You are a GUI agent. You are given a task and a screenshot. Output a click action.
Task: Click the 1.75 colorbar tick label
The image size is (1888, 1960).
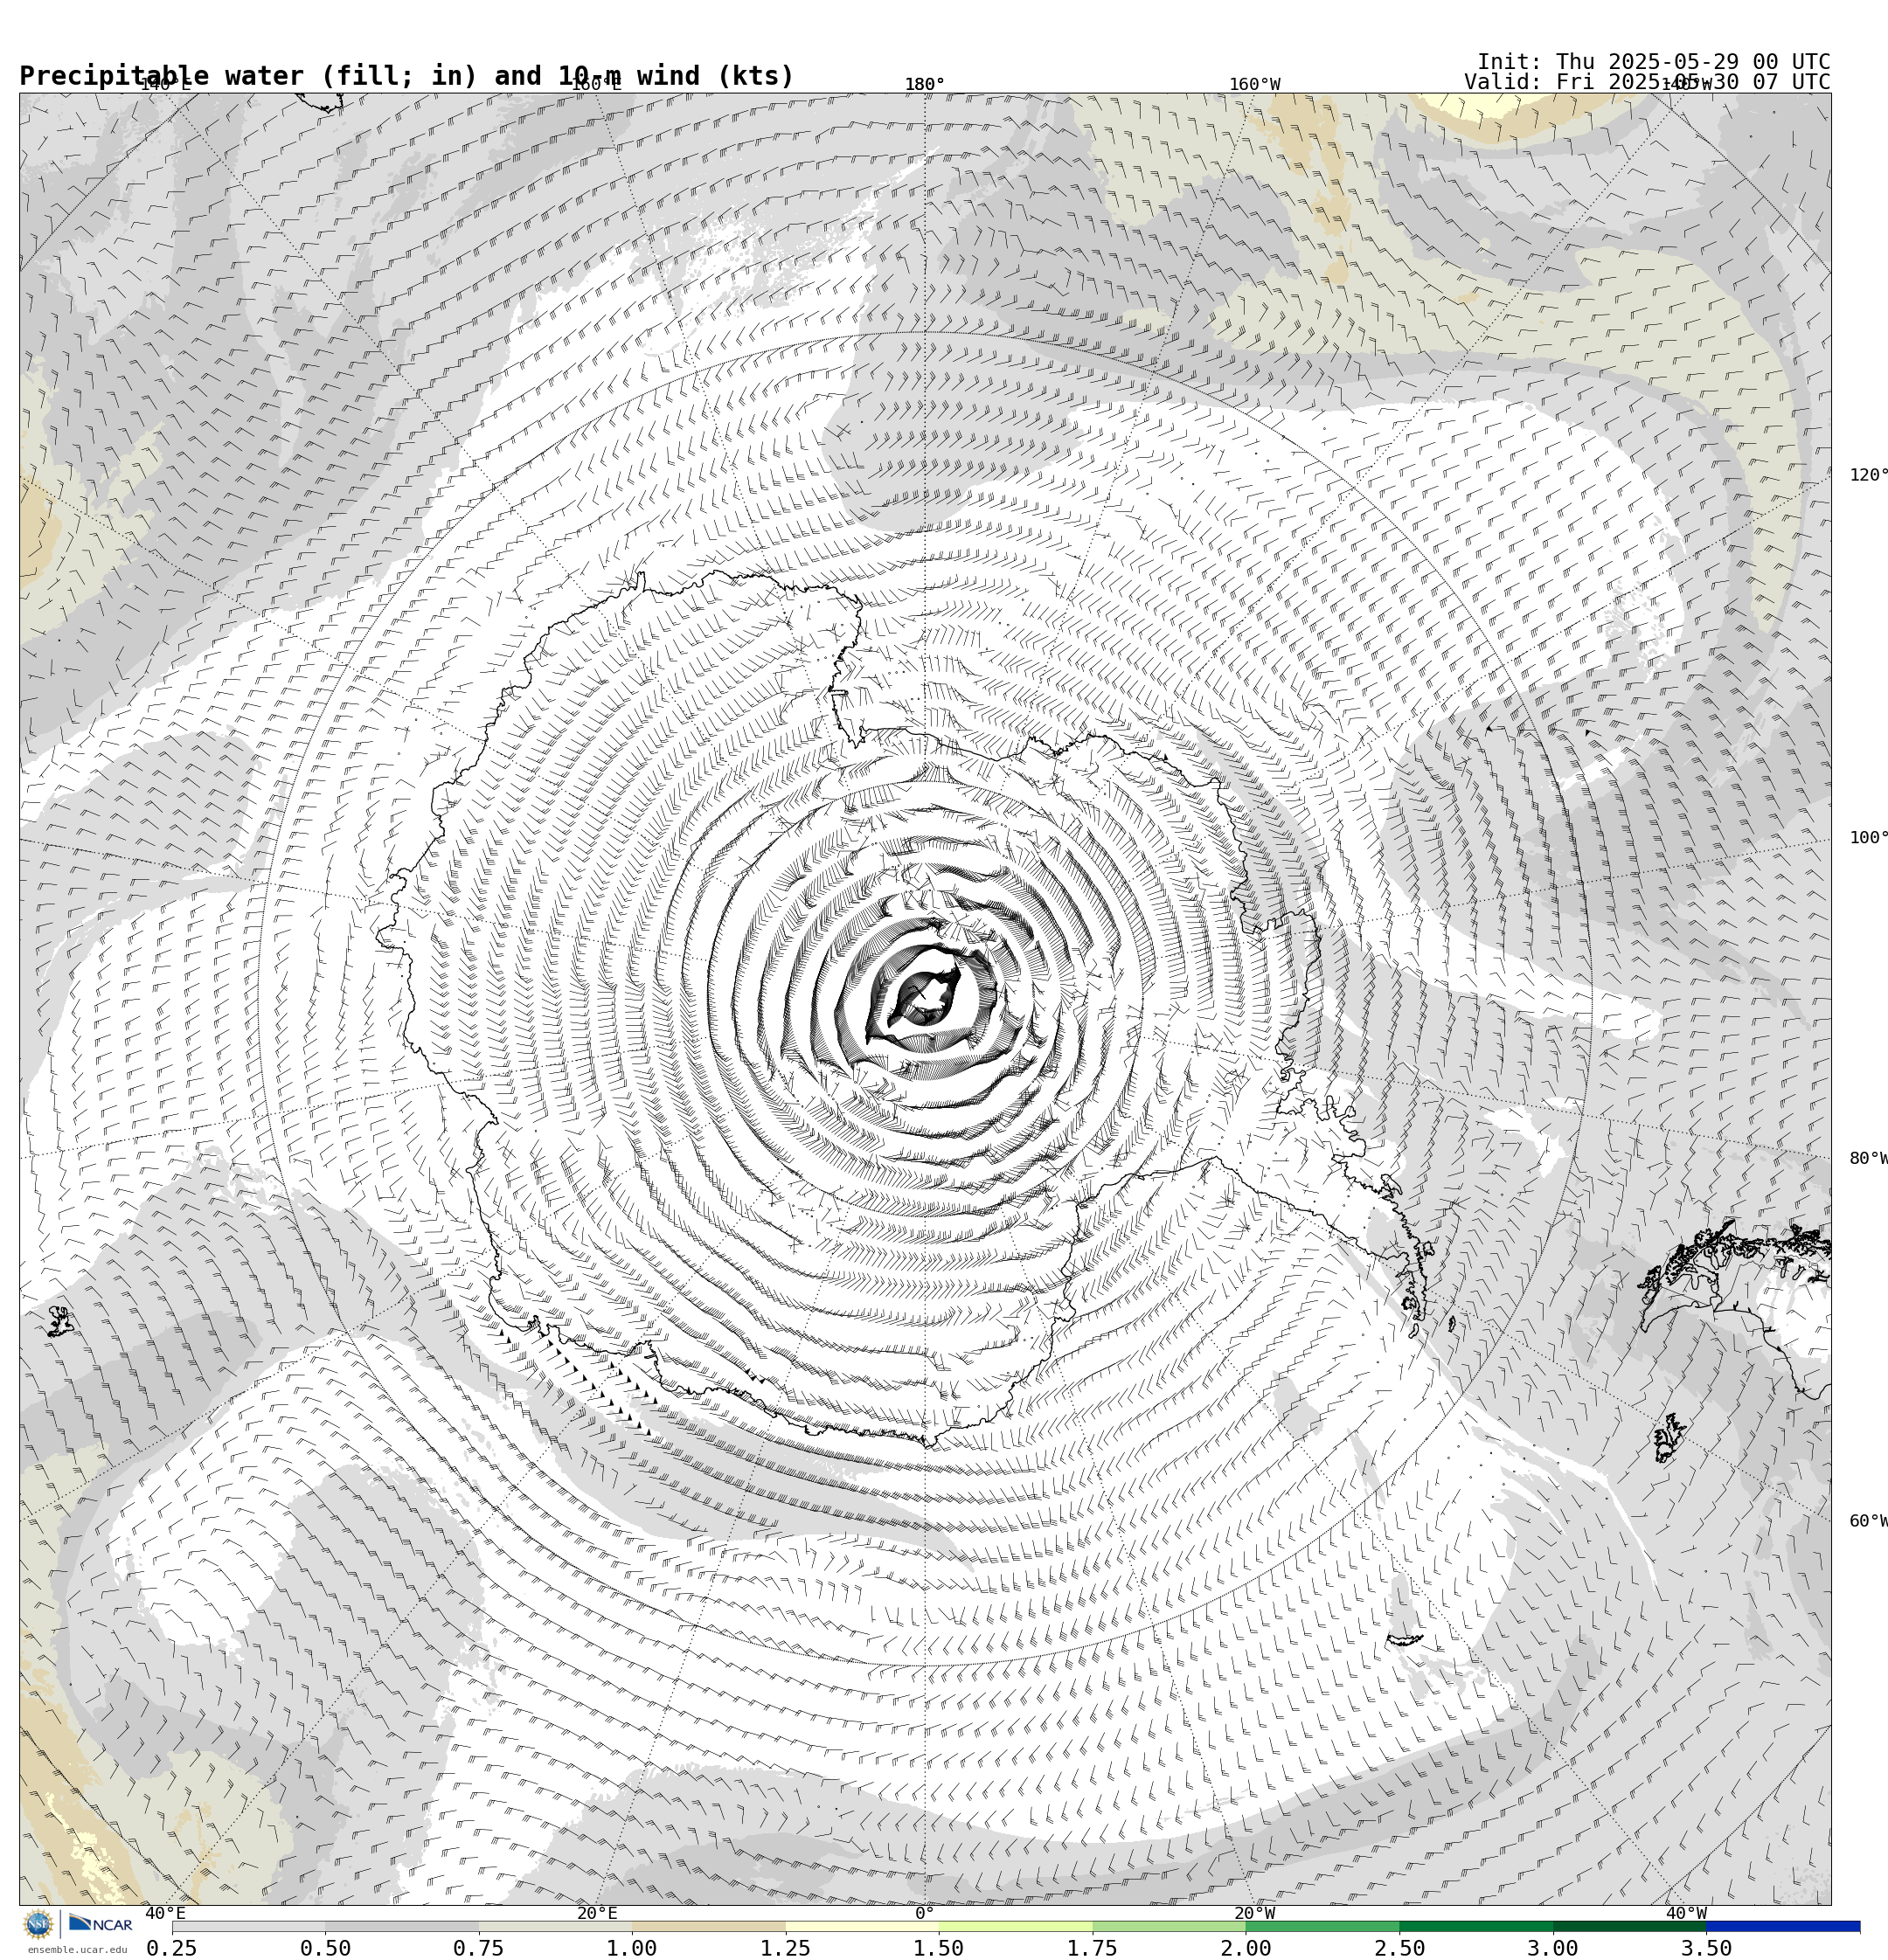(1093, 1948)
